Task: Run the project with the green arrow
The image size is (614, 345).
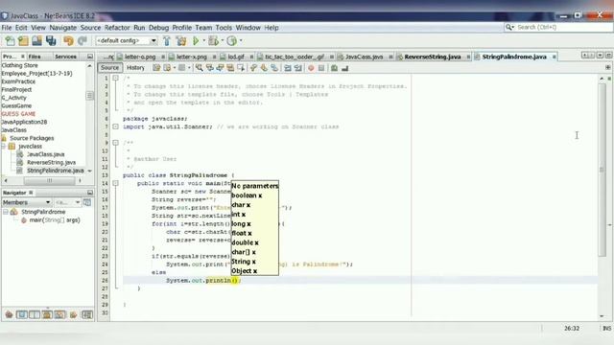Action: (196, 40)
